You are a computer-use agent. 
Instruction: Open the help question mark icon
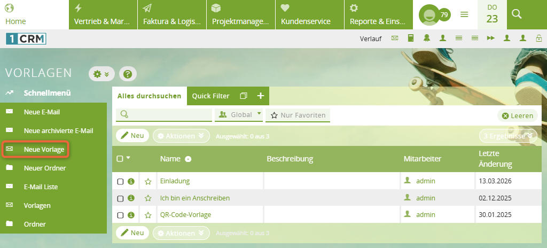pyautogui.click(x=127, y=74)
